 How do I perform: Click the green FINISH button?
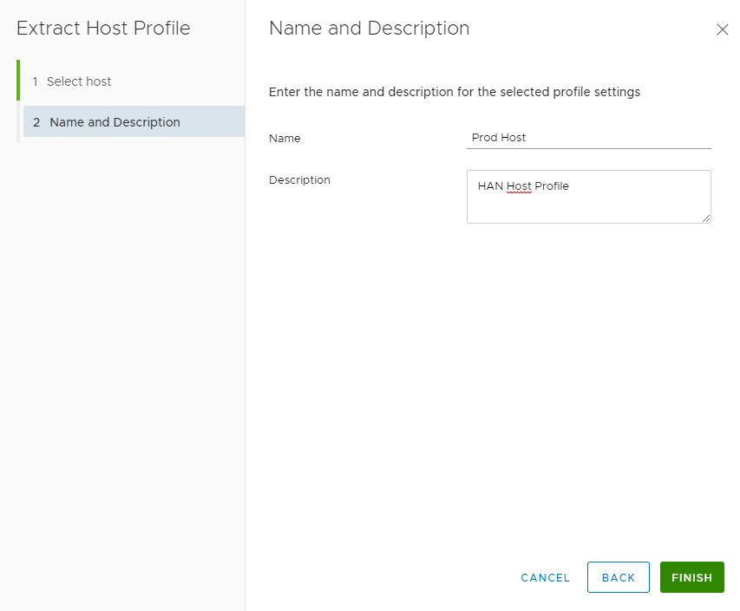pos(691,577)
